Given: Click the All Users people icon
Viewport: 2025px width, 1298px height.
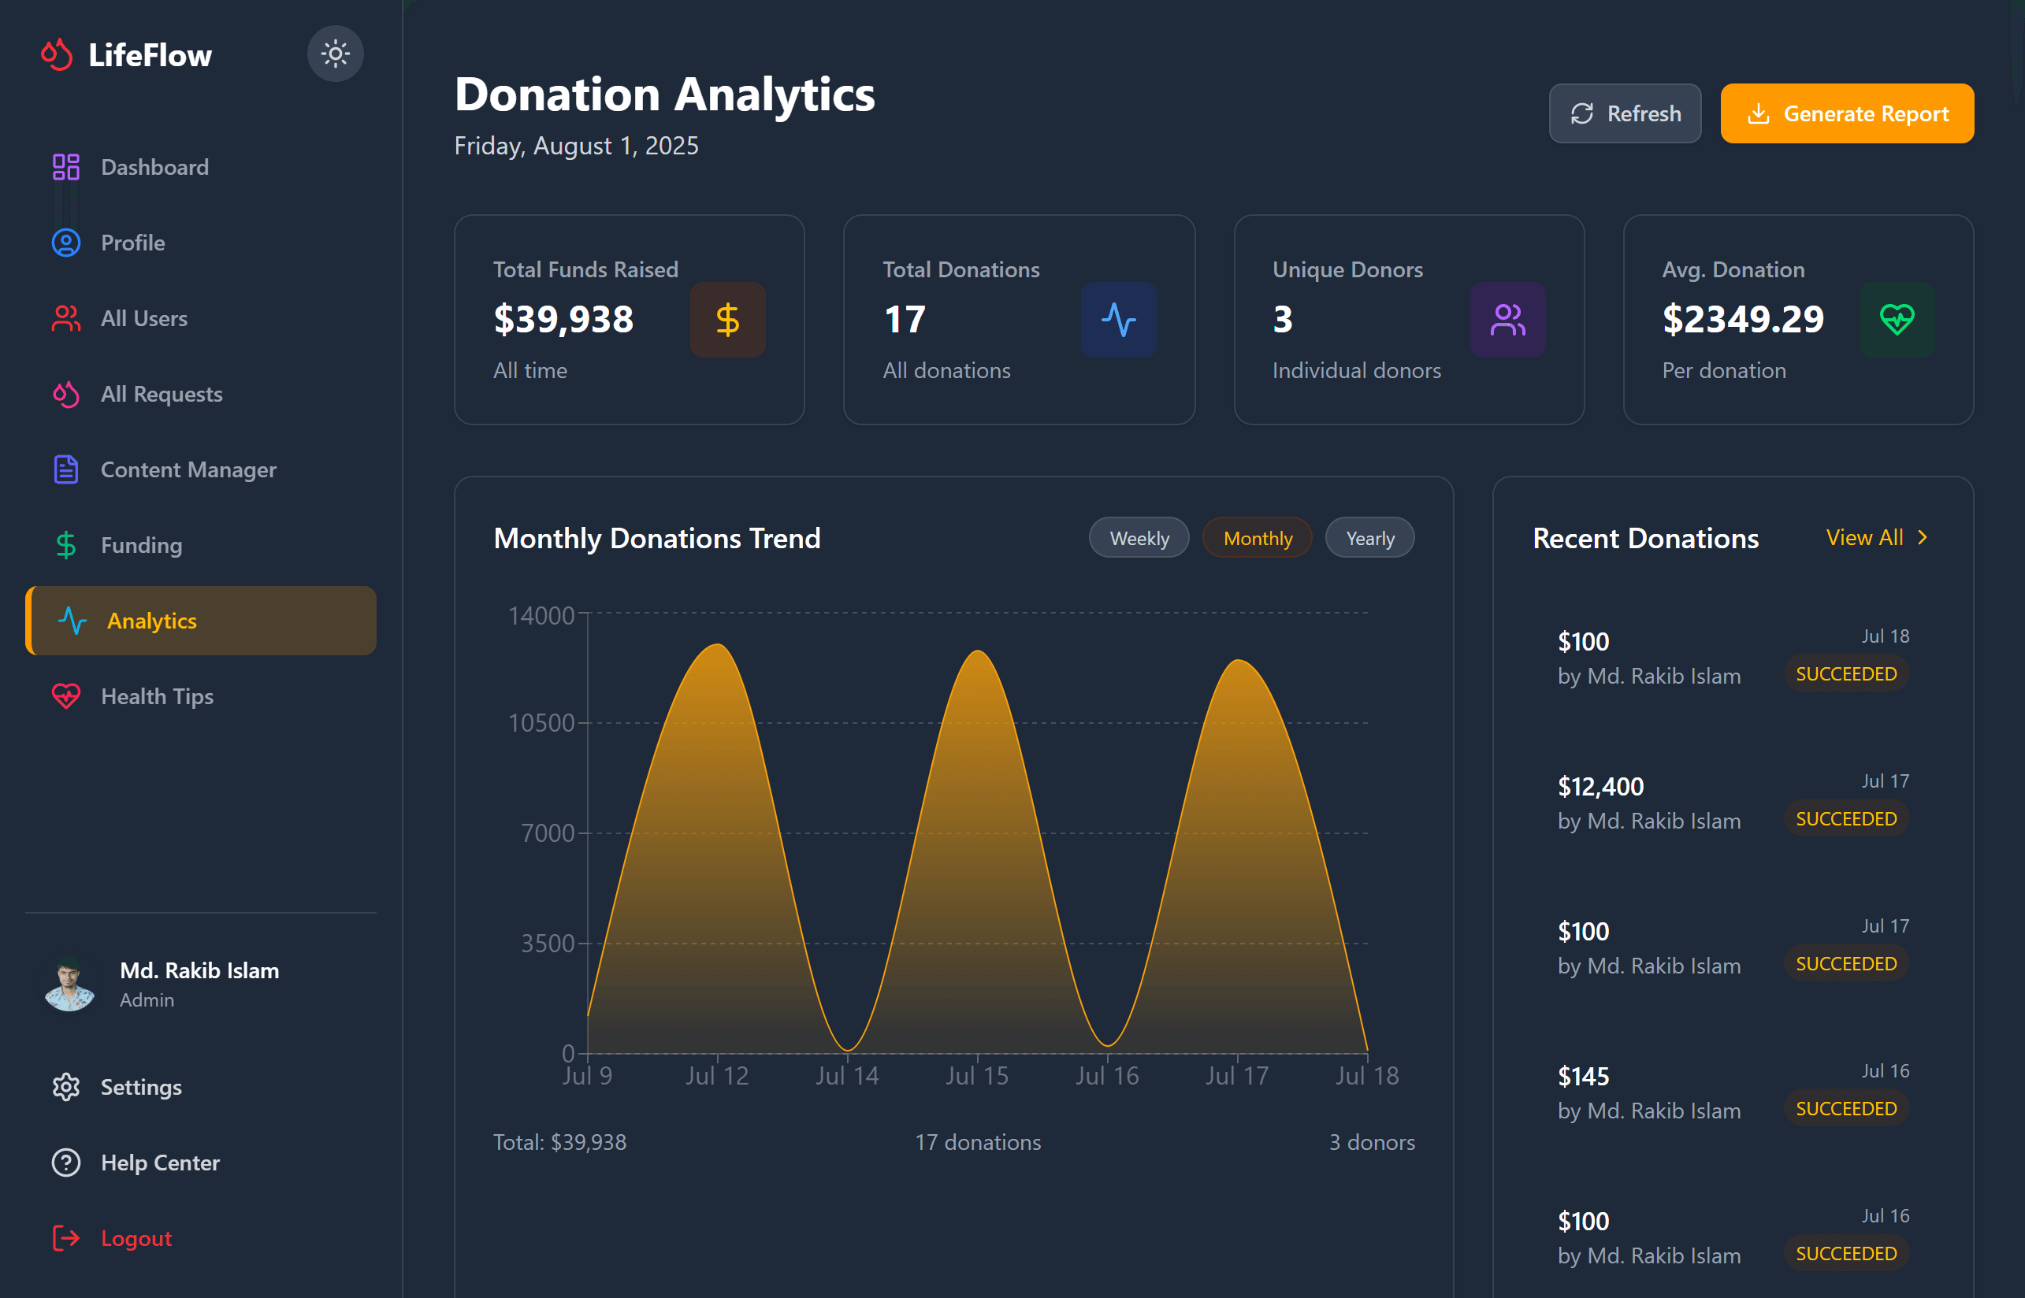Looking at the screenshot, I should pyautogui.click(x=65, y=319).
